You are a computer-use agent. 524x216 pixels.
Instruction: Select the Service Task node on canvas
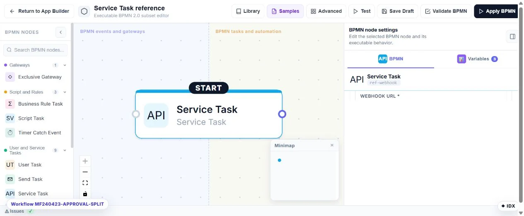tap(209, 114)
